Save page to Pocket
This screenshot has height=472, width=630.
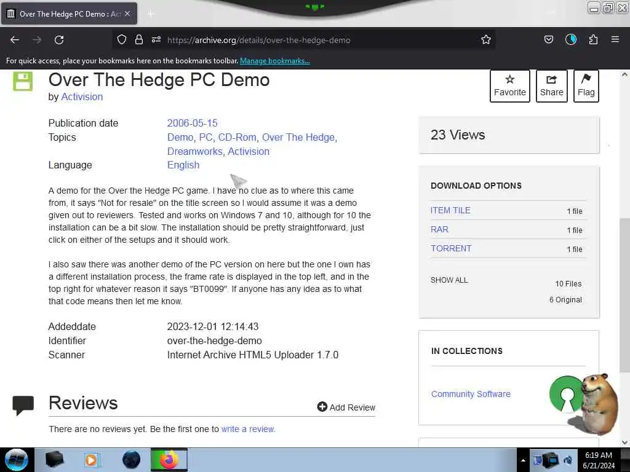tap(548, 39)
